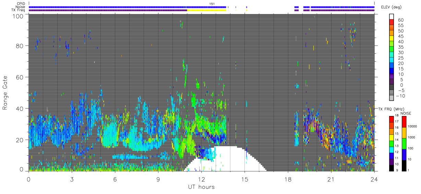Click the 60 tick label on Range Gate axis
The width and height of the screenshot is (421, 194).
coord(20,77)
